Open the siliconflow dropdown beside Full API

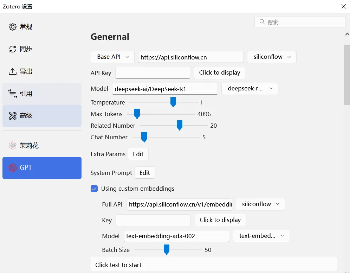260,204
